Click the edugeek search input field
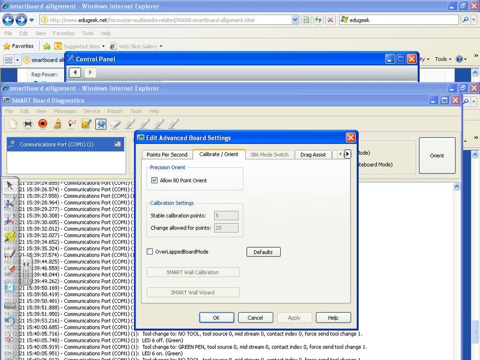Viewport: 480px width, 360px height. click(399, 20)
